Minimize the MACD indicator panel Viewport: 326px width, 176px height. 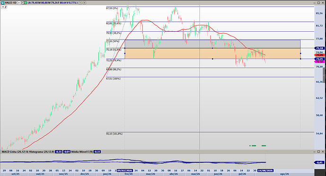pos(315,152)
